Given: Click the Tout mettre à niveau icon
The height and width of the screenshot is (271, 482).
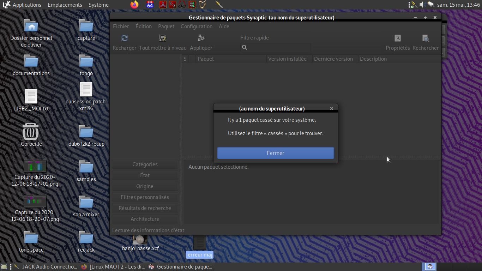Looking at the screenshot, I should pos(163,38).
